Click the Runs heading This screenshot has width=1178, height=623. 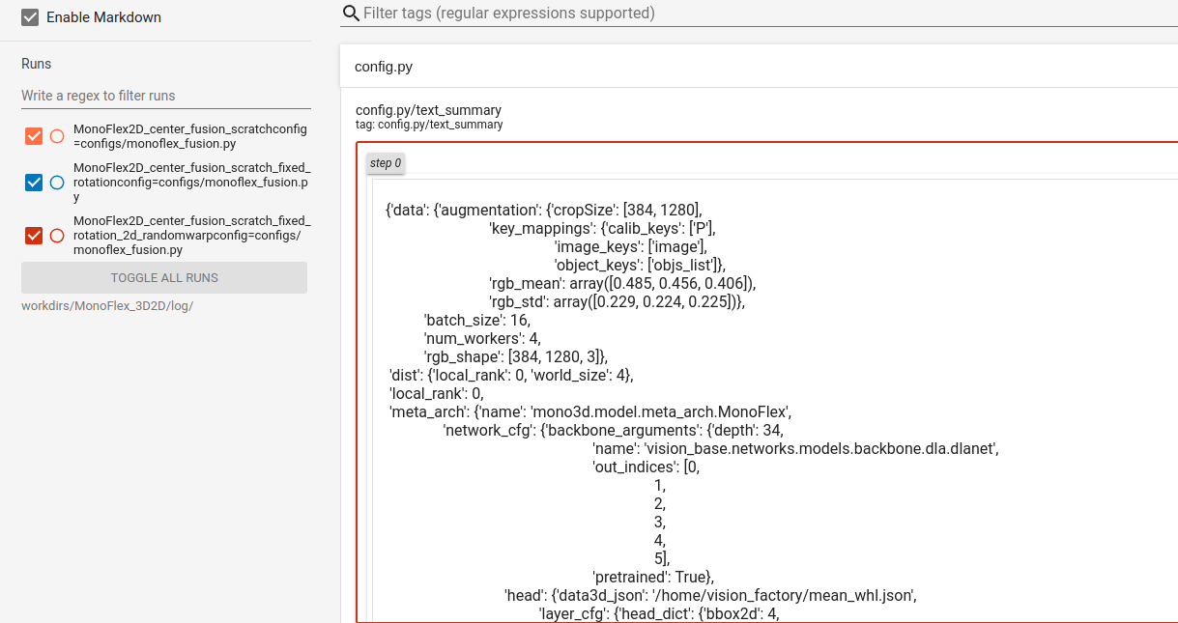tap(37, 64)
